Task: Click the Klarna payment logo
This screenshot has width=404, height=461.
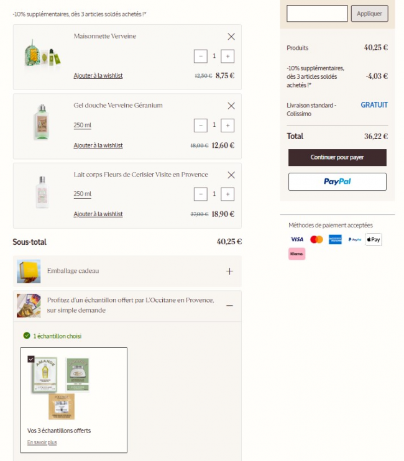Action: (x=296, y=253)
